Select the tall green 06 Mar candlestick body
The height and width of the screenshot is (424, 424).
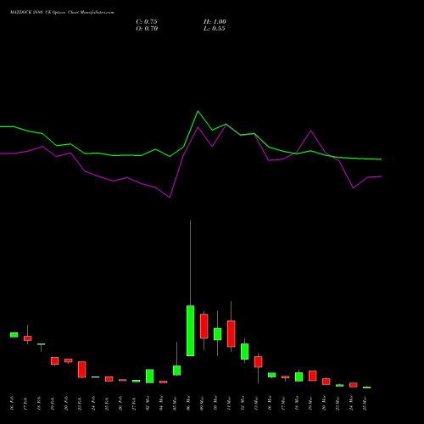(191, 331)
